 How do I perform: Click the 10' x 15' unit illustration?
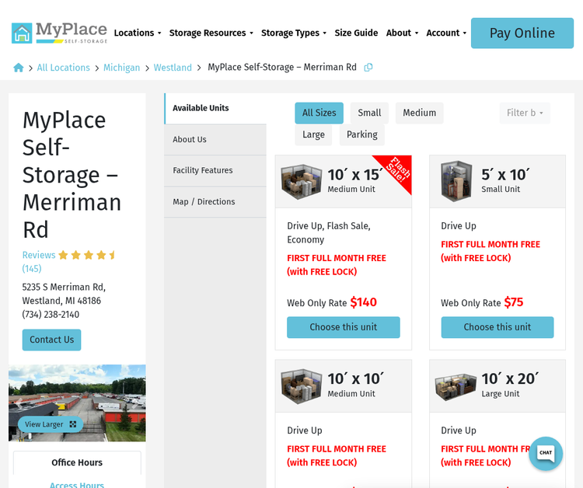coord(301,182)
